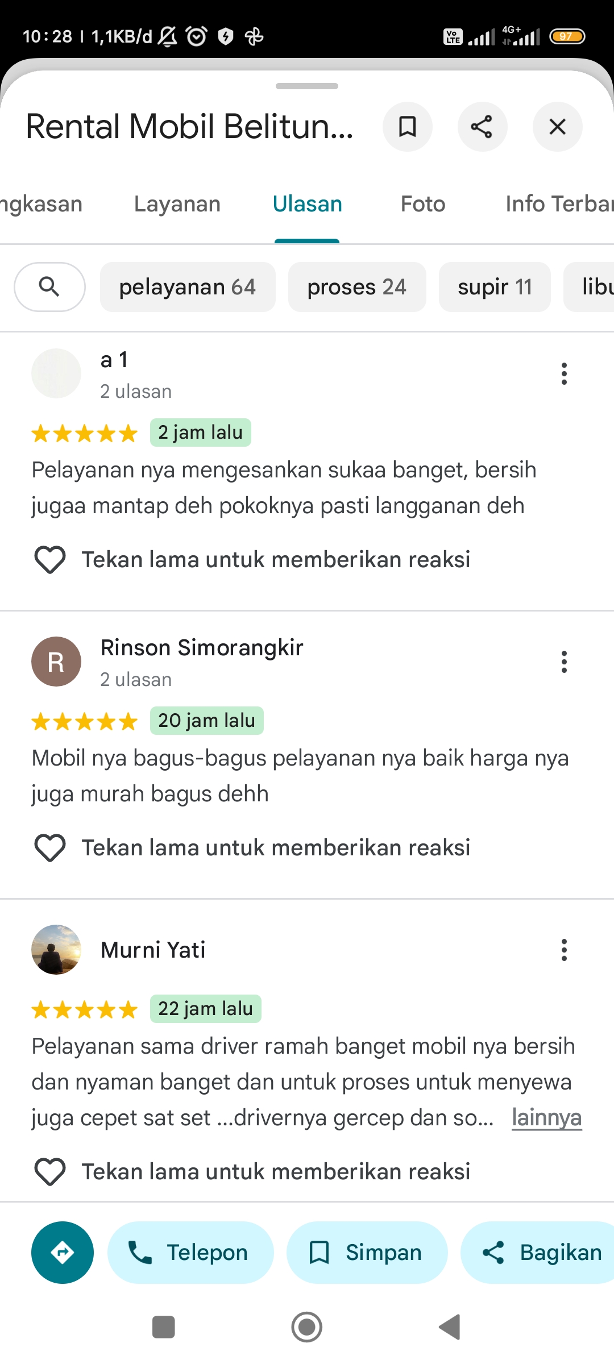This screenshot has width=614, height=1364.
Task: Tap the drag handle atop the sheet
Action: (x=307, y=86)
